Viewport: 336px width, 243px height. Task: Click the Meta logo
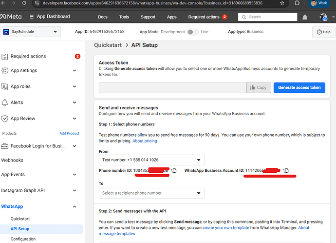coord(11,17)
